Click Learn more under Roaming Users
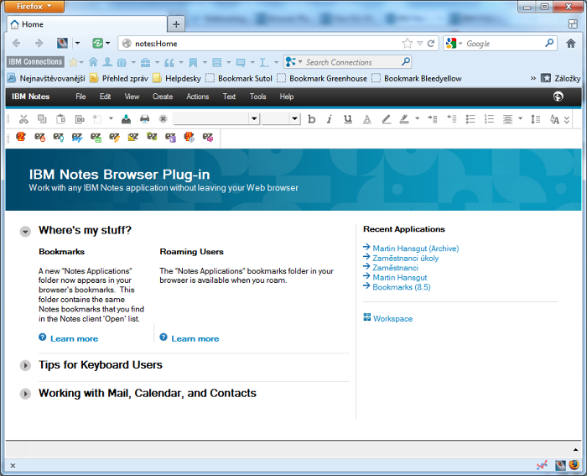 [x=195, y=339]
